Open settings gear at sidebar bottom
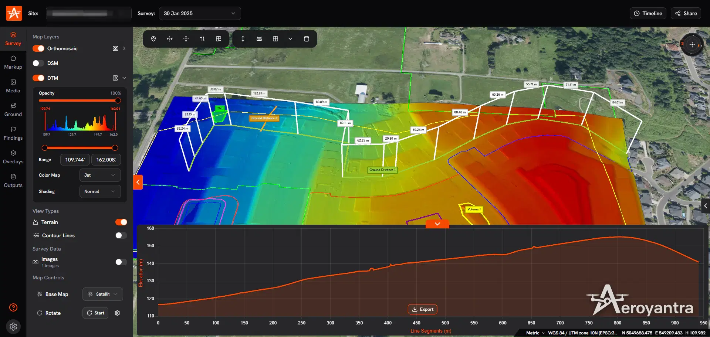This screenshot has width=710, height=337. (13, 327)
